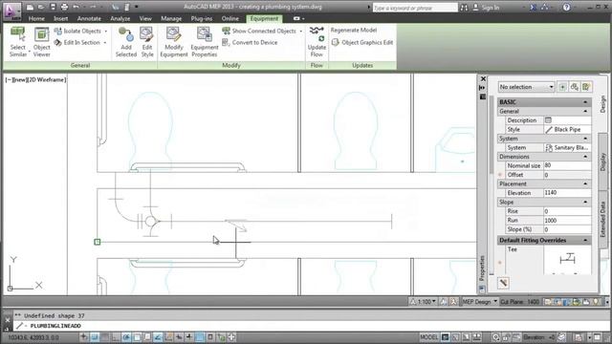Screen dimensions: 612x344
Task: Open the Annotate ribbon tab
Action: tap(89, 18)
